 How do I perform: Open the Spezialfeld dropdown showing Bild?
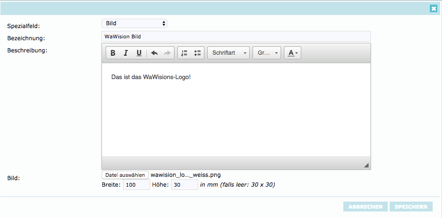coord(134,23)
